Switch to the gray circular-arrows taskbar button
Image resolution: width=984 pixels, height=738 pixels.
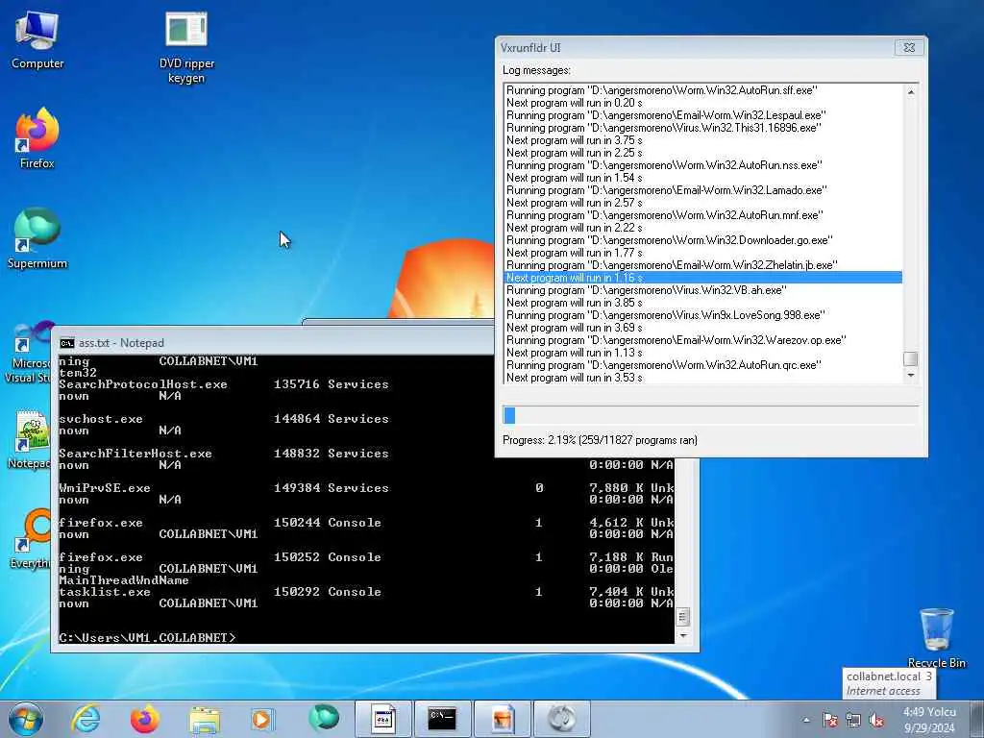click(561, 719)
